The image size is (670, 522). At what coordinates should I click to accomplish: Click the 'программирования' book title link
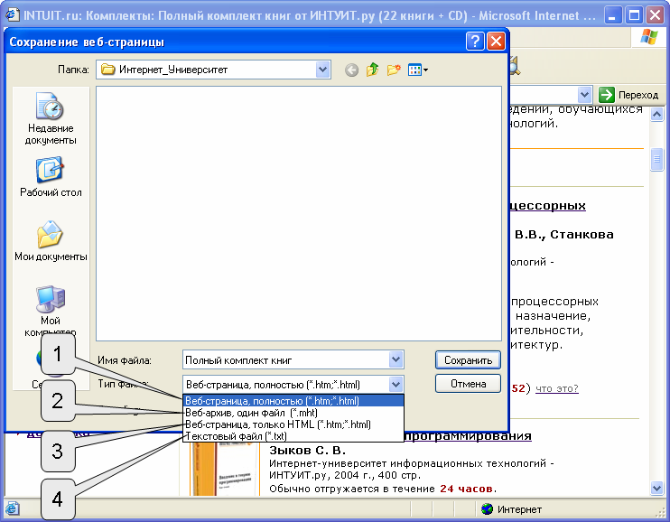tap(468, 435)
